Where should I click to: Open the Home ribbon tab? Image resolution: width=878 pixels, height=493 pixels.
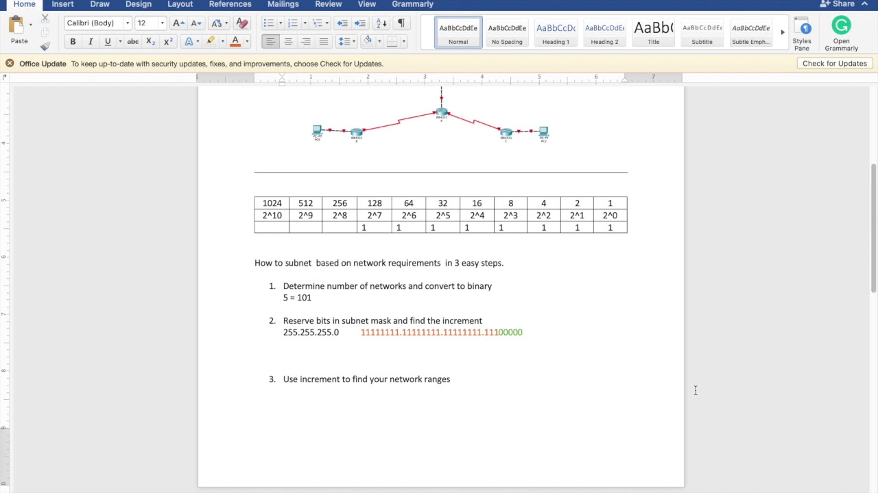click(x=25, y=4)
